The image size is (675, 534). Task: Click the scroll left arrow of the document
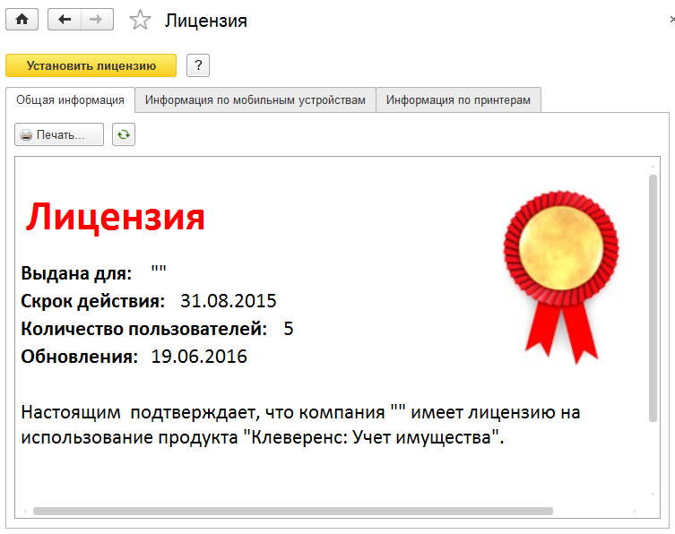pyautogui.click(x=25, y=512)
